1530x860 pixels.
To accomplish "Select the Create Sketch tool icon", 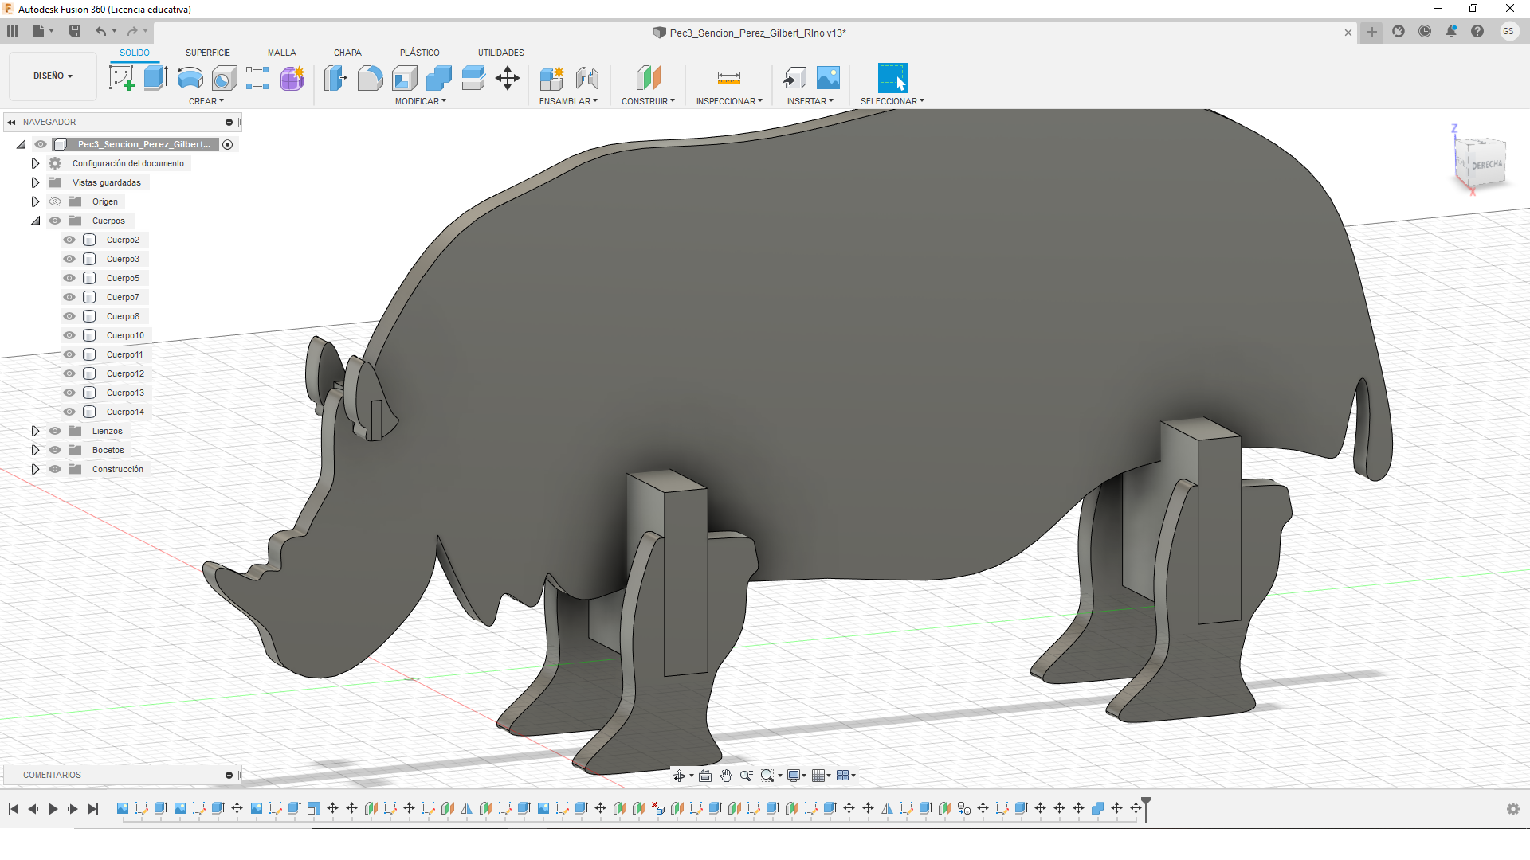I will [x=121, y=78].
